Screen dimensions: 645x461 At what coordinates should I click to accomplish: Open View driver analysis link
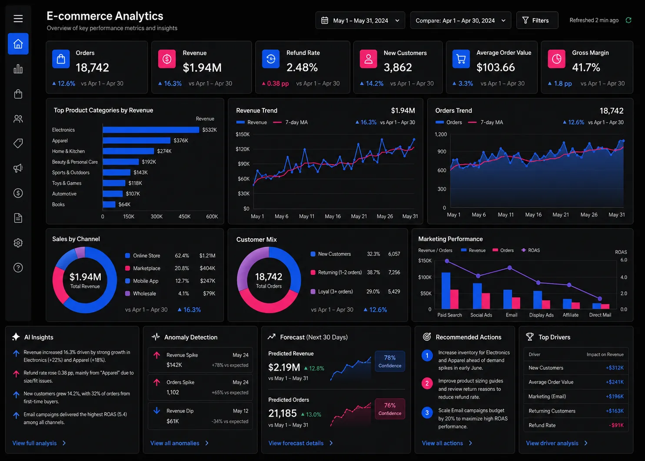coord(557,443)
